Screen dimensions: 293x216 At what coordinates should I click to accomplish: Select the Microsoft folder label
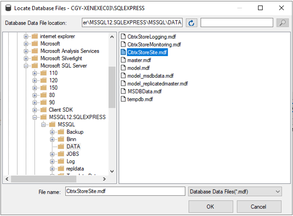50,44
